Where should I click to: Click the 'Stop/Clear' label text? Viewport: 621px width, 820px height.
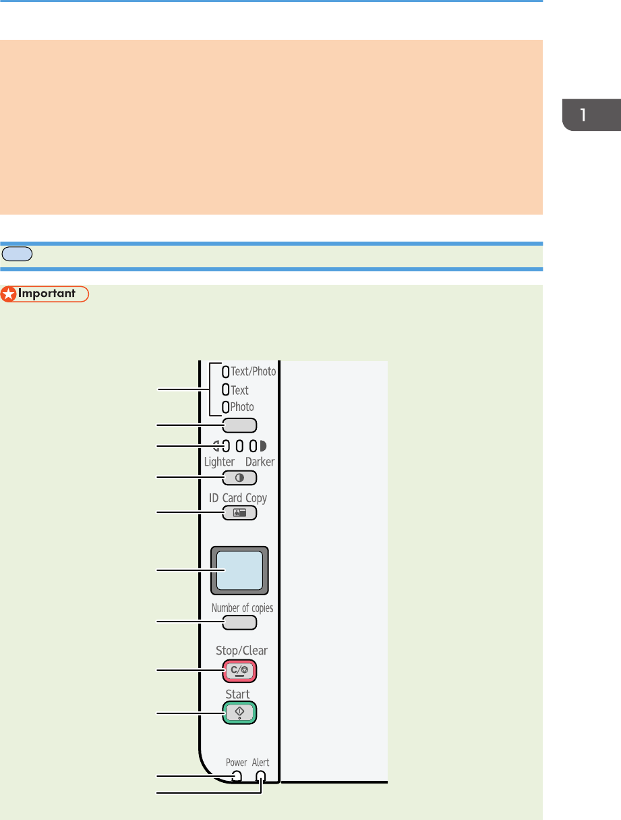(241, 651)
